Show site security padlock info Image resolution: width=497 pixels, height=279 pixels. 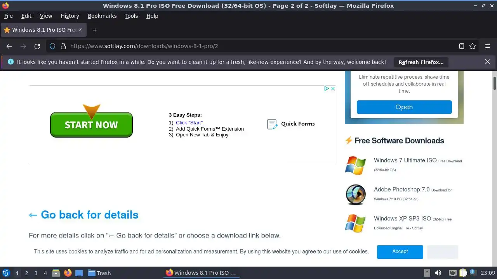click(x=63, y=46)
